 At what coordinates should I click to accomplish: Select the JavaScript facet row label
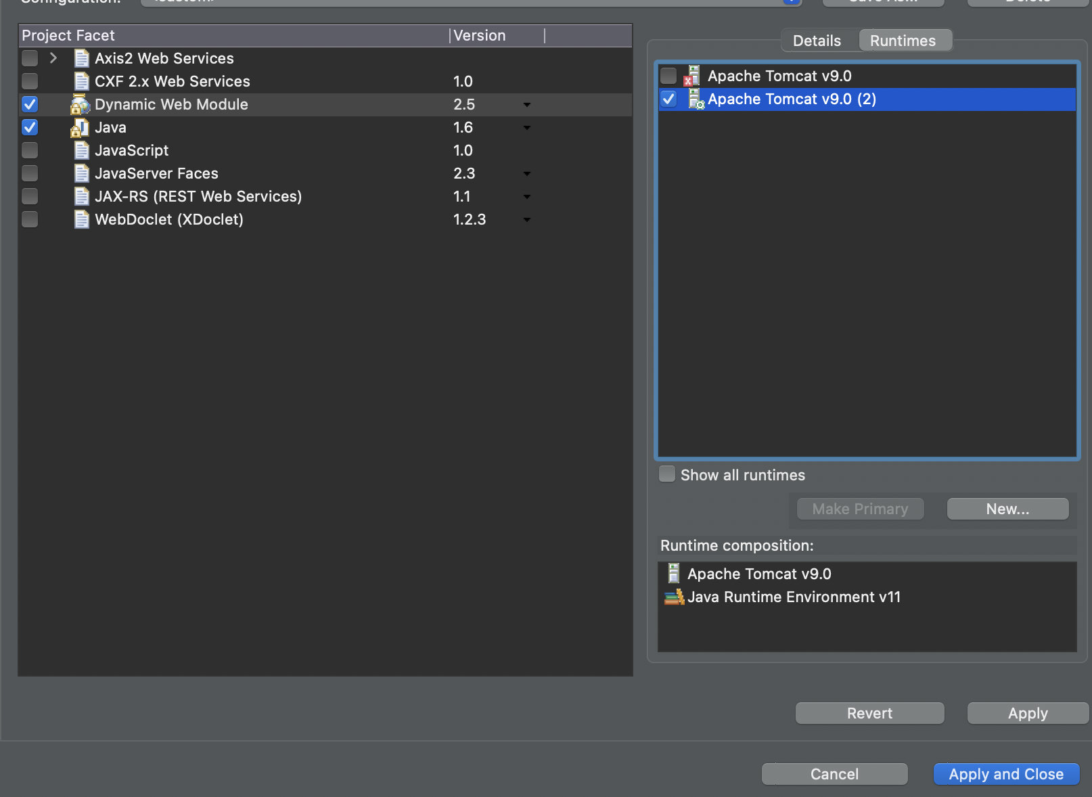[x=131, y=150]
